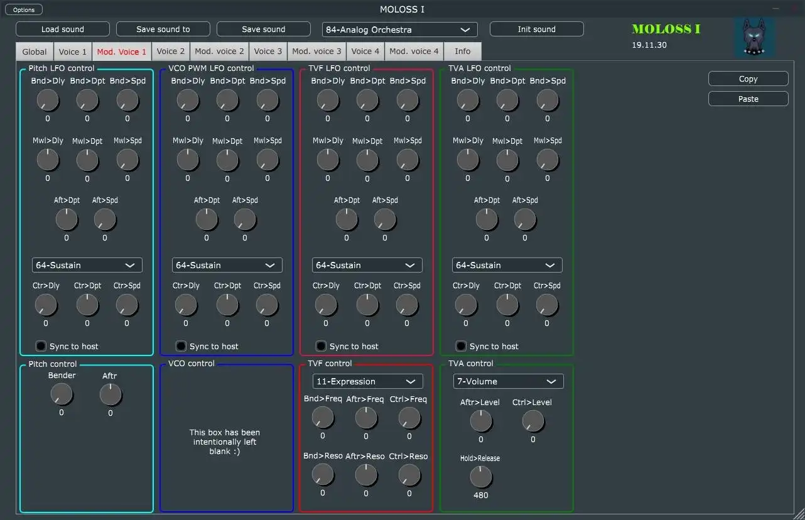The height and width of the screenshot is (520, 805).
Task: Open the Options menu button
Action: (24, 9)
